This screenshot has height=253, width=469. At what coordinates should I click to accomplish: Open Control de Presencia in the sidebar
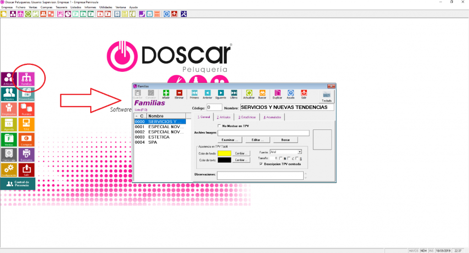pyautogui.click(x=18, y=184)
